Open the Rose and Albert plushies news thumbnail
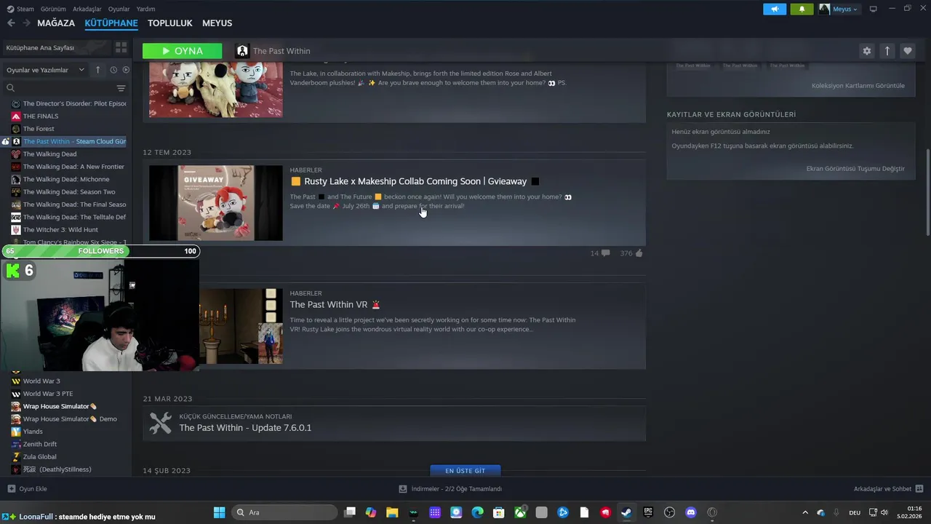The height and width of the screenshot is (524, 931). pyautogui.click(x=216, y=88)
